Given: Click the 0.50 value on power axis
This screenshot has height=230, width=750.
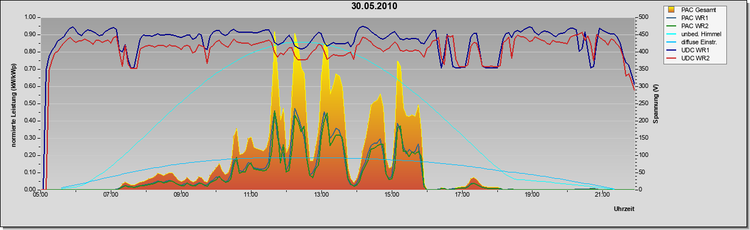Looking at the screenshot, I should click(29, 103).
